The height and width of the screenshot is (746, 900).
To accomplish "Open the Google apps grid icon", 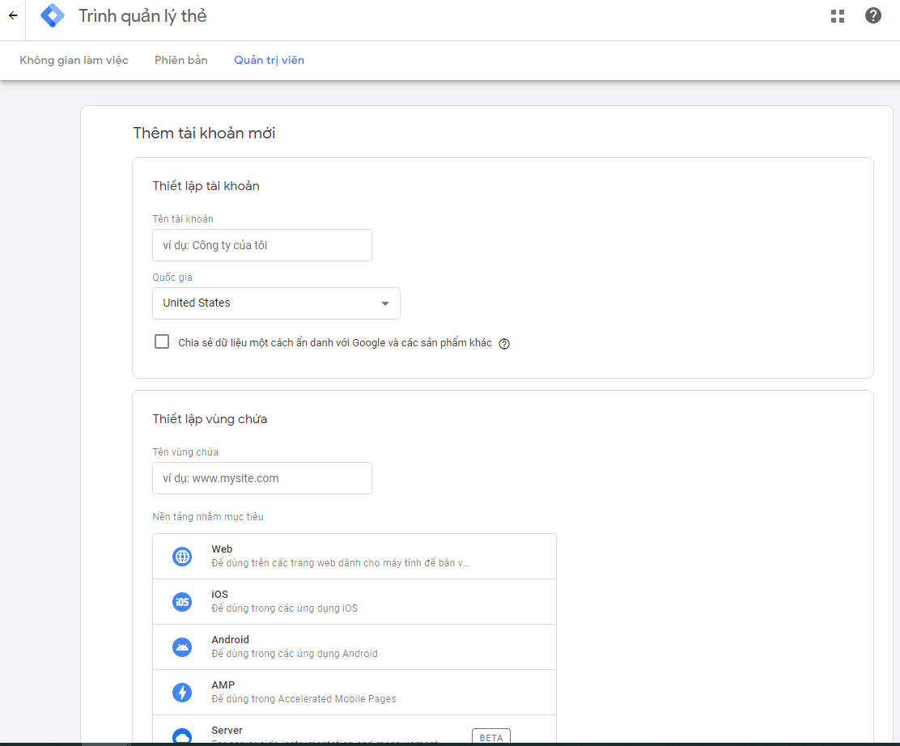I will click(x=838, y=16).
